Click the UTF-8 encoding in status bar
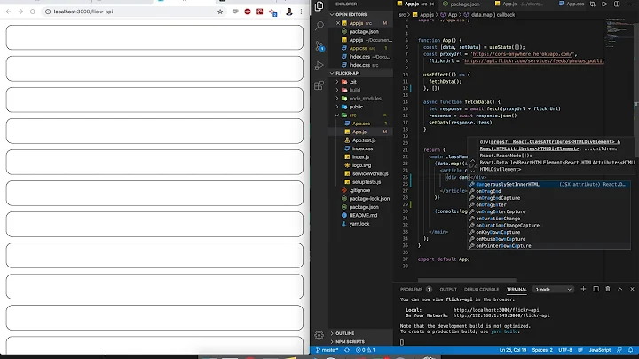This screenshot has height=359, width=639. 564,350
